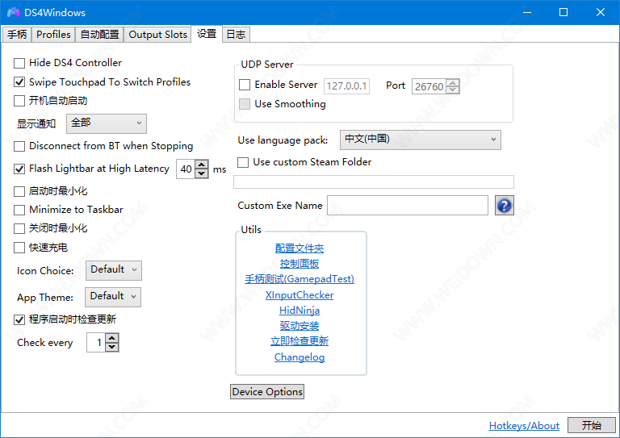Open the Use language pack dropdown
Viewport: 620px width, 438px height.
[x=421, y=140]
